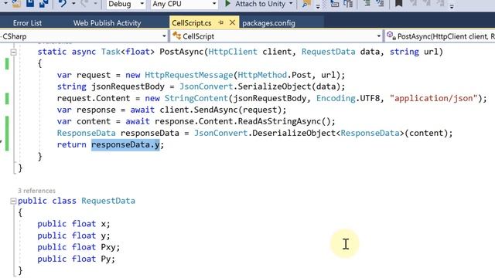Click the Attach to Unity button
This screenshot has height=278, width=495.
tap(255, 4)
